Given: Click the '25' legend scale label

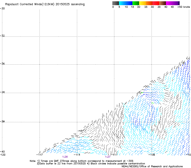Looking at the screenshot, I should click(146, 7).
